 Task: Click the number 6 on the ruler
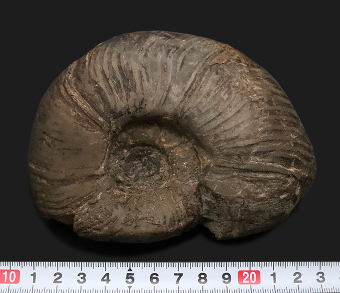coord(154,277)
